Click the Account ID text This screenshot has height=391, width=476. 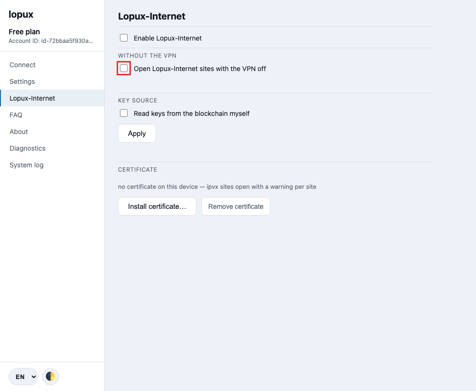coord(51,41)
